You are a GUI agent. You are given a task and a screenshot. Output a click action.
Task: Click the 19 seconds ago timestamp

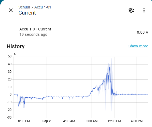(33, 34)
